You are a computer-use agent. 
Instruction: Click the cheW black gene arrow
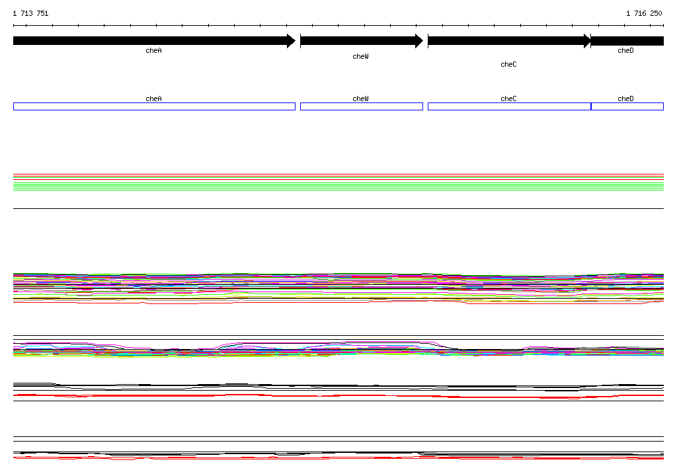pyautogui.click(x=362, y=41)
